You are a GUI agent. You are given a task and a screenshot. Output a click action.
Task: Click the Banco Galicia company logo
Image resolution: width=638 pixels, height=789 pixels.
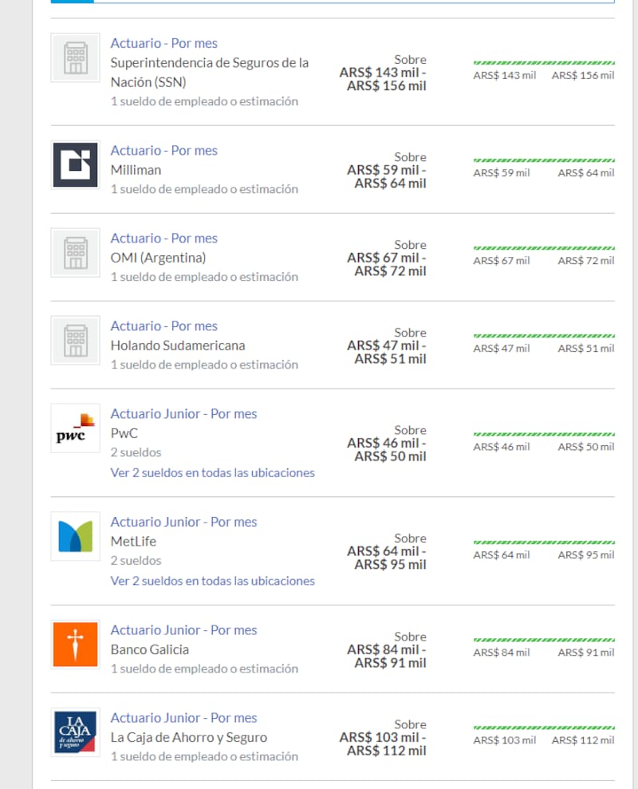(x=76, y=645)
